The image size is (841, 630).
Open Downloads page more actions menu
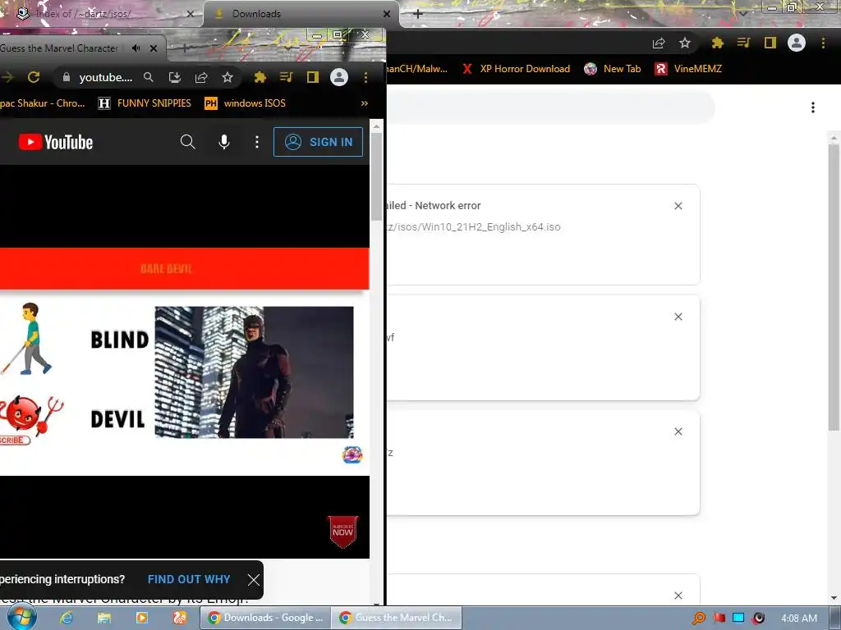click(813, 107)
